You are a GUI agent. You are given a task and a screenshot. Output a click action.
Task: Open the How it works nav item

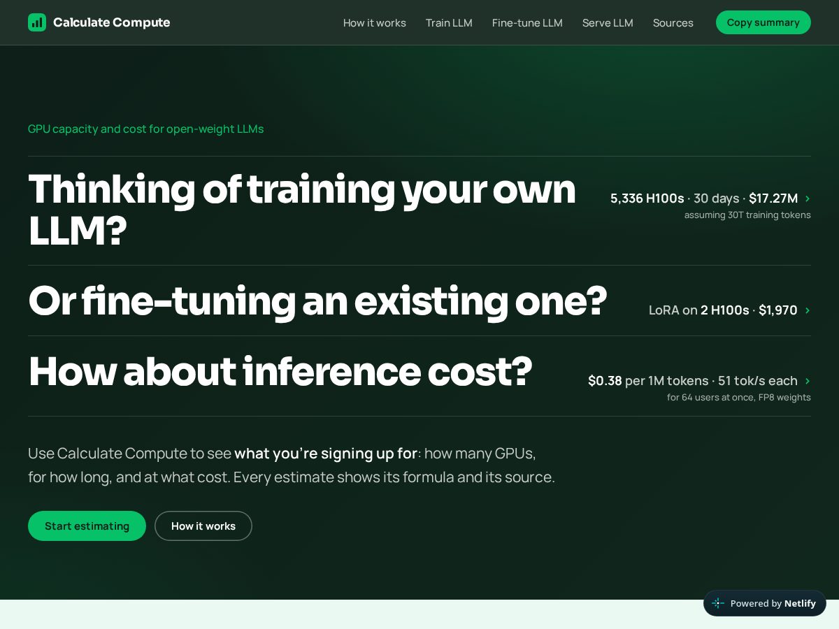pyautogui.click(x=374, y=23)
